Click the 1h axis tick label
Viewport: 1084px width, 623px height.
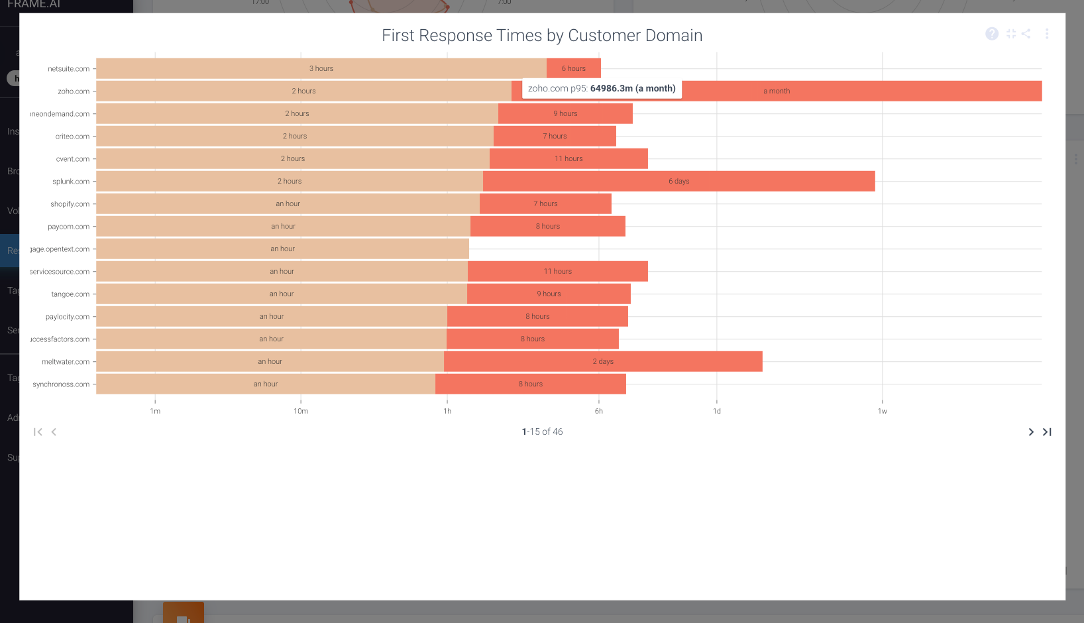[x=447, y=411]
